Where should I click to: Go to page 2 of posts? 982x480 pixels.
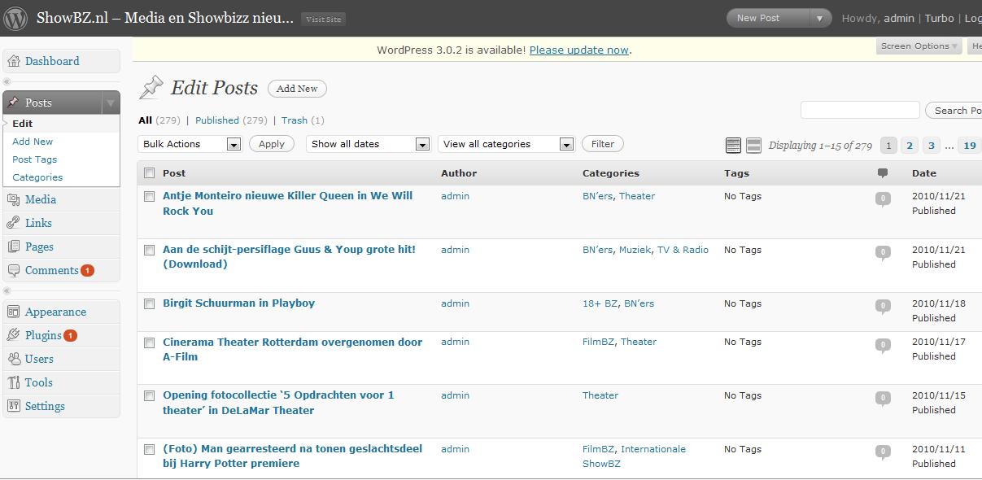point(910,146)
